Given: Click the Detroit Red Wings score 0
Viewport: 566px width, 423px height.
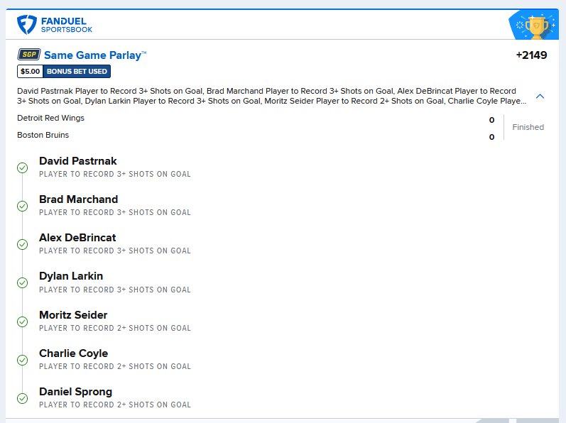Looking at the screenshot, I should click(x=491, y=120).
